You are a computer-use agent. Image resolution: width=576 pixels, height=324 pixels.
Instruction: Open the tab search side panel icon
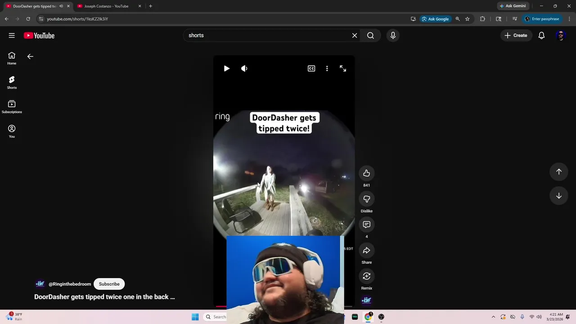pyautogui.click(x=499, y=19)
